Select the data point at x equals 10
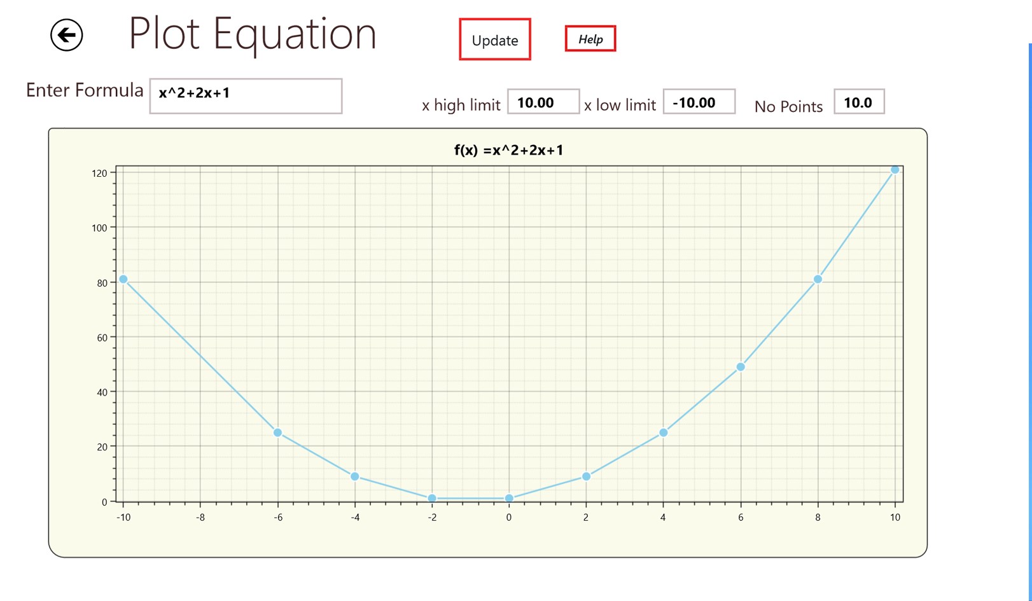Image resolution: width=1032 pixels, height=601 pixels. [x=895, y=169]
